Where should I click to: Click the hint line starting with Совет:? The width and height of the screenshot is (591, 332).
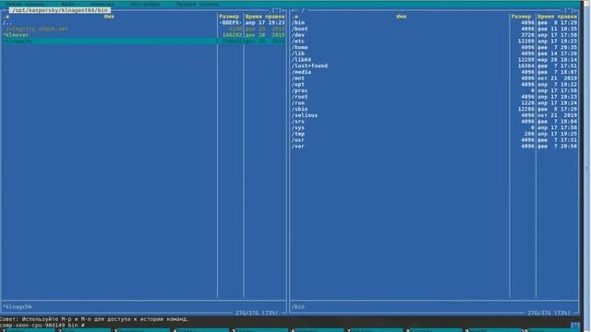[94, 319]
